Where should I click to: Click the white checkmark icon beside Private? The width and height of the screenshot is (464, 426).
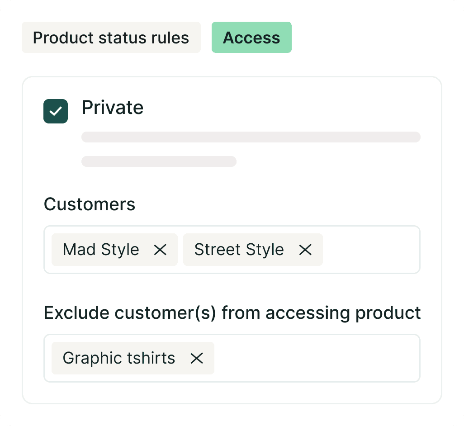(56, 111)
